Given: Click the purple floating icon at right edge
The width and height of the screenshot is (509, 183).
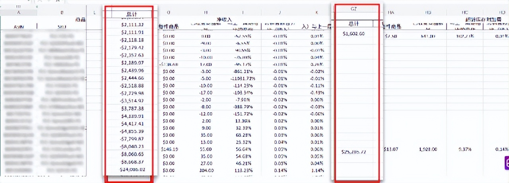Looking at the screenshot, I should (506, 163).
